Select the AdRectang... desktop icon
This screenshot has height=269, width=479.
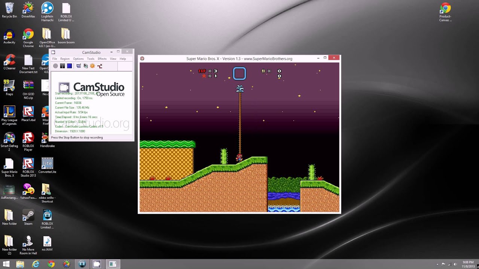9,192
